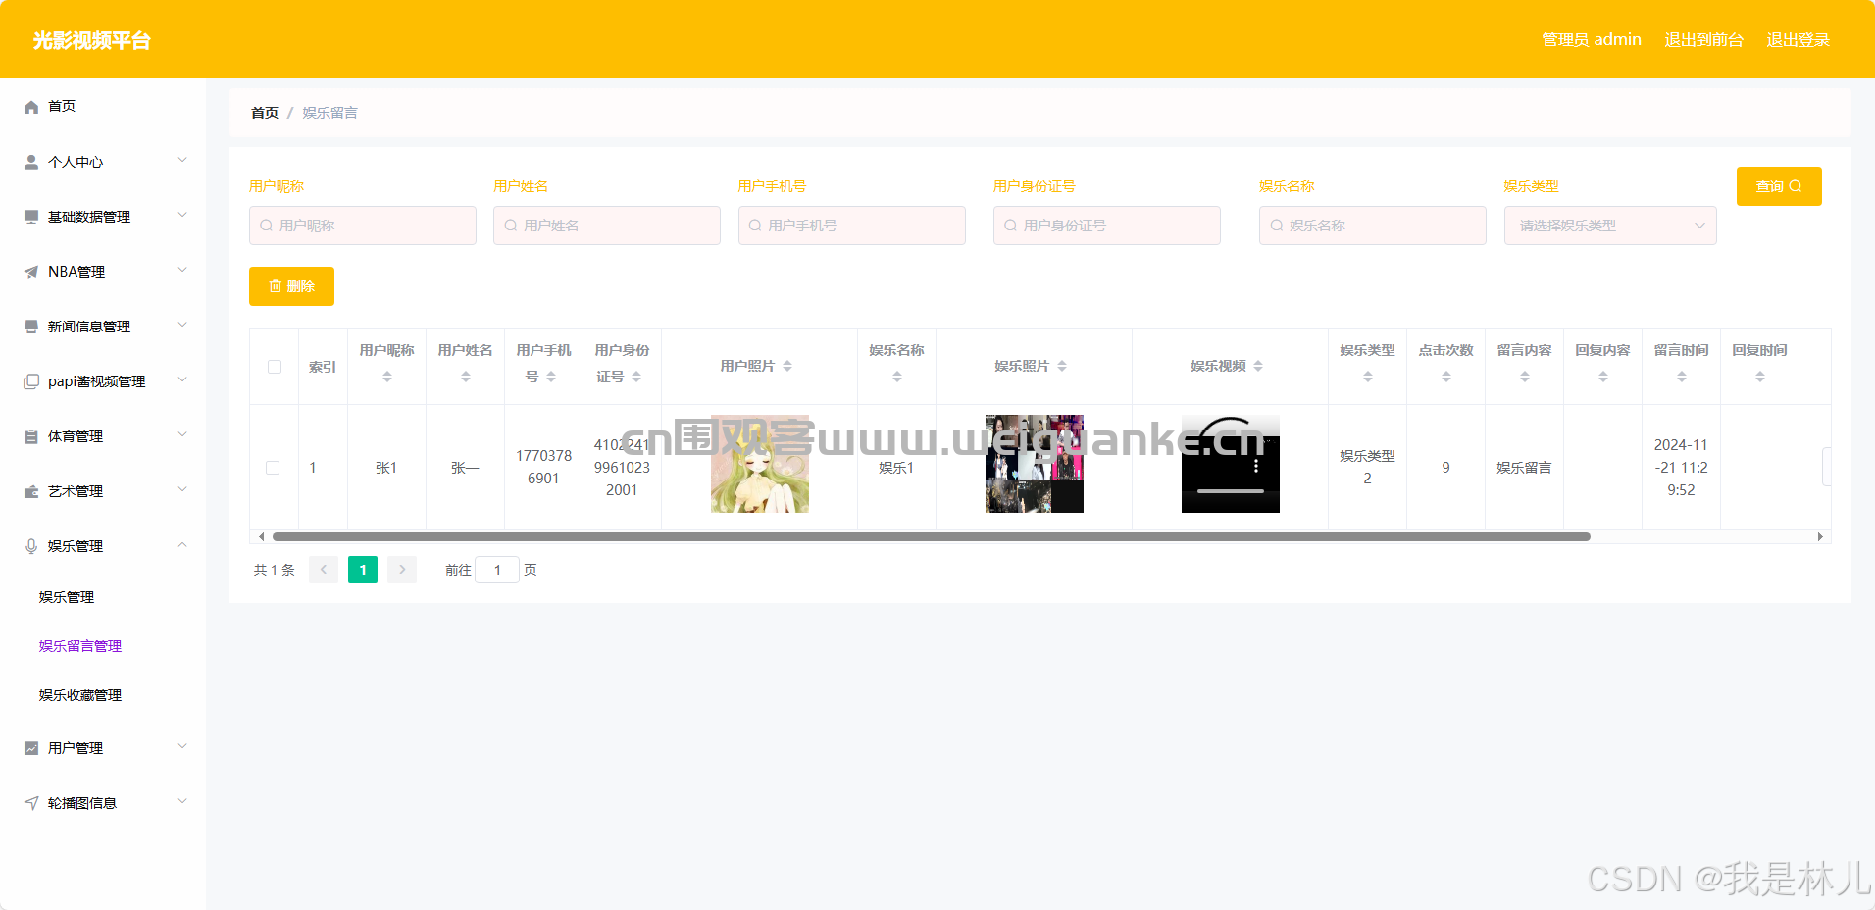Click the icon beside 艺术管理
This screenshot has width=1875, height=910.
tap(31, 491)
